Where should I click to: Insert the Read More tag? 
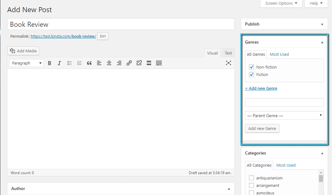[x=149, y=63]
